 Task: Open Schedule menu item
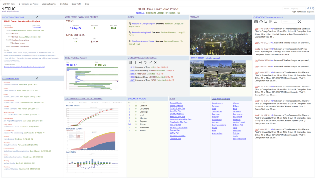64,4
